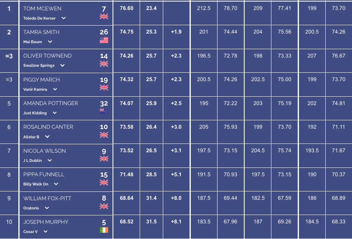Open rider name Rosalind Canter

click(x=48, y=127)
